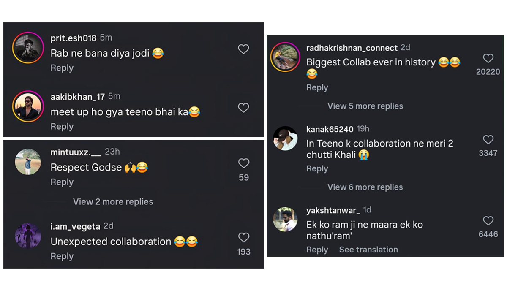Reply to the 'Rab ne bana diya jodi' comment
The width and height of the screenshot is (507, 285).
point(62,68)
